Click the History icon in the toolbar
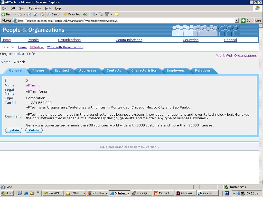This screenshot has width=263, height=197. (85, 14)
